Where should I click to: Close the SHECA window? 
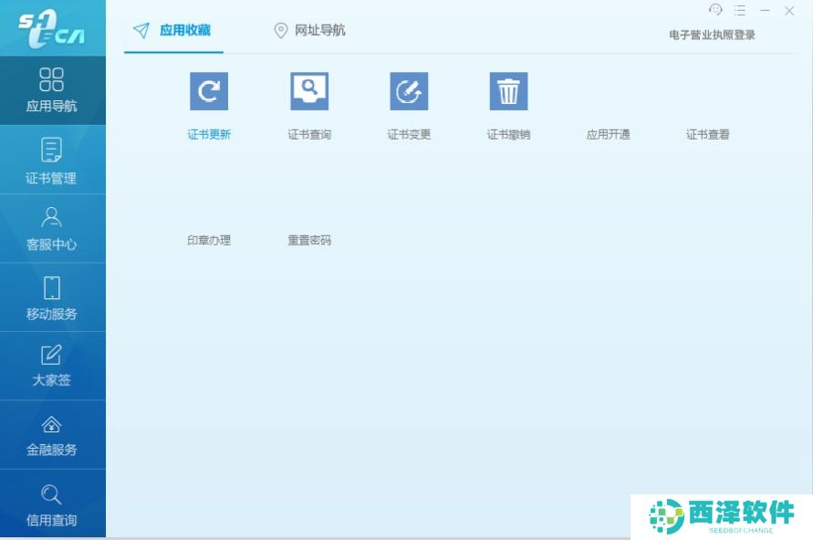[x=789, y=11]
